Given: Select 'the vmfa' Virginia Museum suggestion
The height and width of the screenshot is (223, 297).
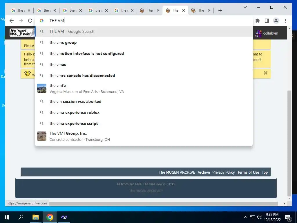Looking at the screenshot, I should click(144, 88).
